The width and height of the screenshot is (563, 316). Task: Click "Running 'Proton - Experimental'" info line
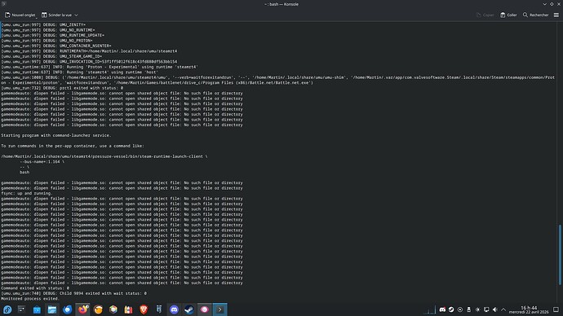[100, 67]
